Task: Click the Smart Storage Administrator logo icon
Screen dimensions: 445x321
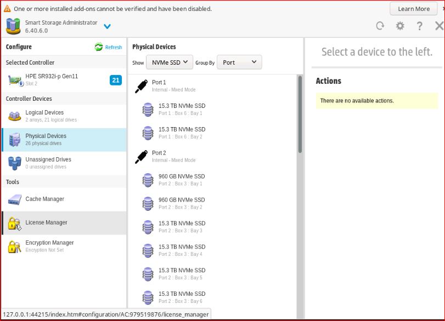Action: tap(13, 26)
